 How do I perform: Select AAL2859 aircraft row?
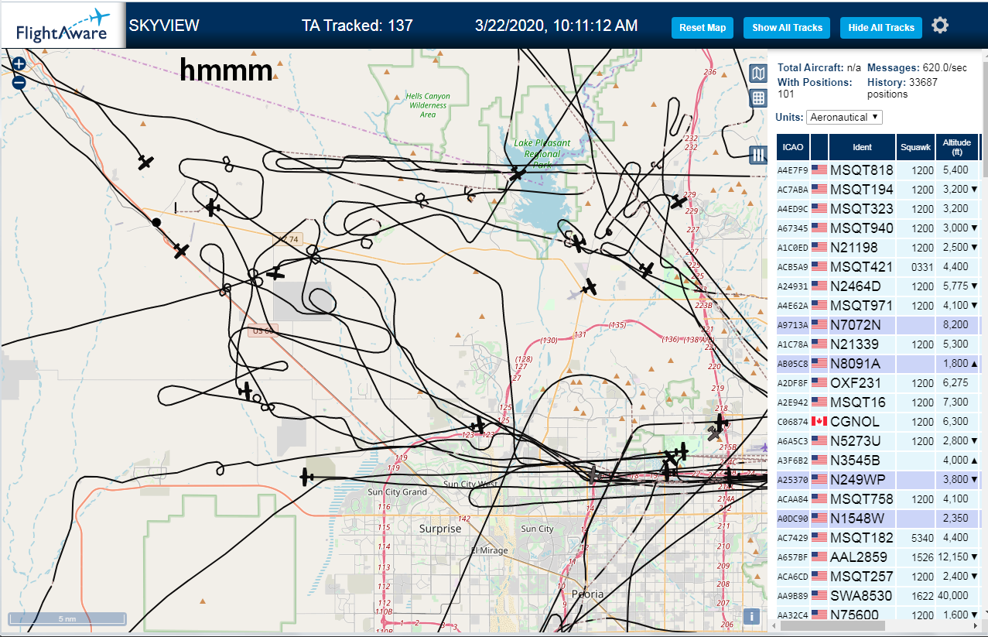tap(878, 557)
